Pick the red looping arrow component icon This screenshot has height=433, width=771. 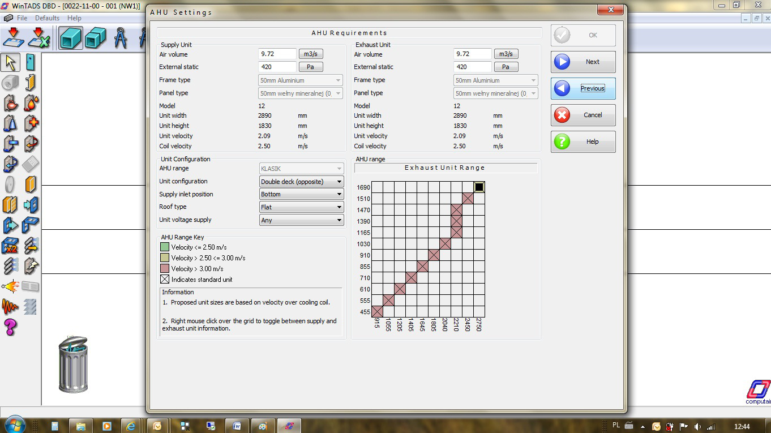pos(31,144)
